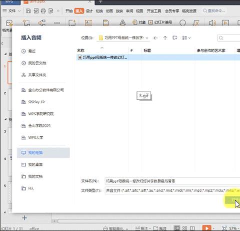The image size is (240, 231).
Task: Click the video icon in ribbon
Action: click(x=225, y=23)
